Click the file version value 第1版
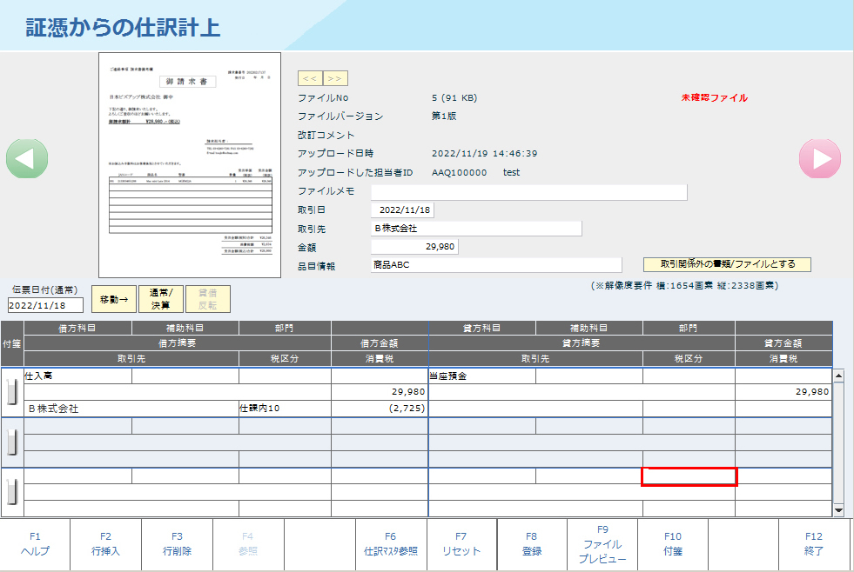 point(444,116)
